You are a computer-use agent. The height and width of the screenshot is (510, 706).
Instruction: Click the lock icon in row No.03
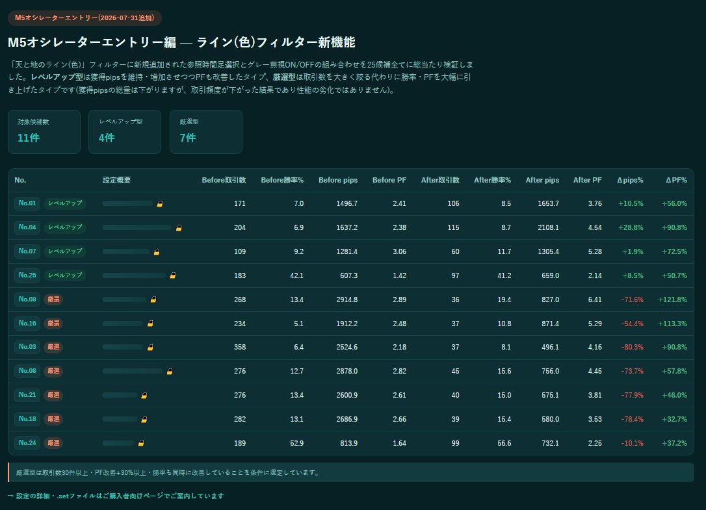click(x=150, y=347)
